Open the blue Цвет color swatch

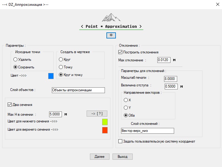(51, 76)
